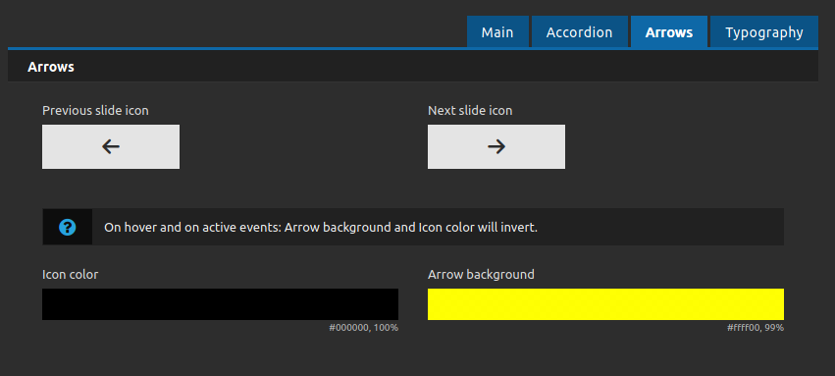This screenshot has width=835, height=376.
Task: Open the Next slide icon picker box
Action: [496, 147]
